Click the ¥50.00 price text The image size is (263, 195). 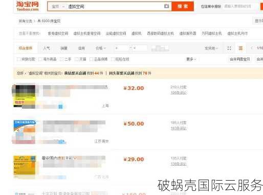pos(134,124)
